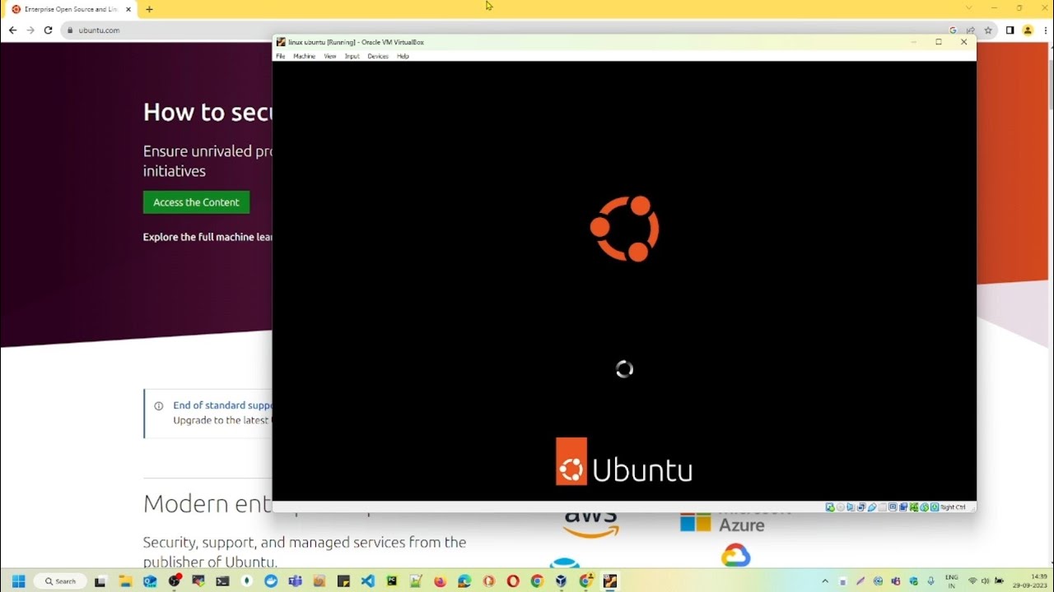Click USB devices icon in VirtualBox status bar
Image resolution: width=1054 pixels, height=592 pixels.
point(872,507)
